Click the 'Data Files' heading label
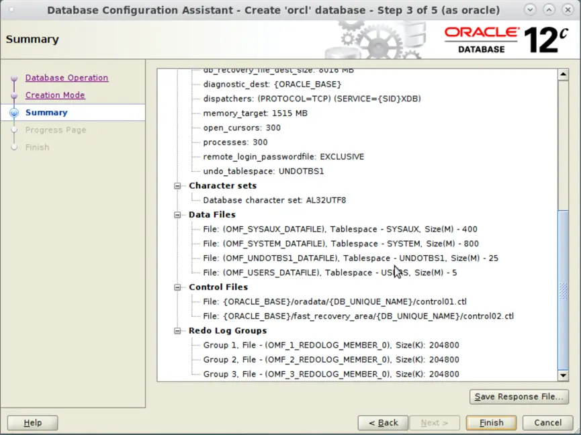The height and width of the screenshot is (435, 581). tap(212, 215)
